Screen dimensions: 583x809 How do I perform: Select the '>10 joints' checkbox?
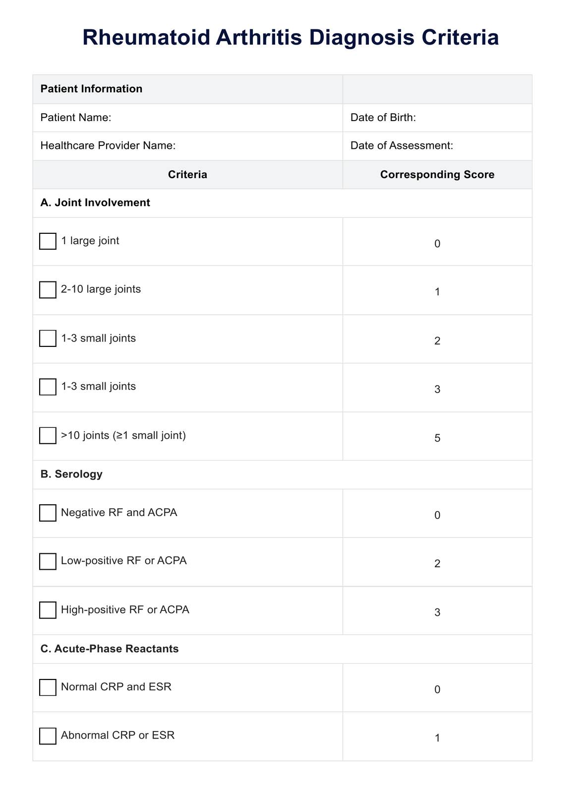tap(48, 436)
